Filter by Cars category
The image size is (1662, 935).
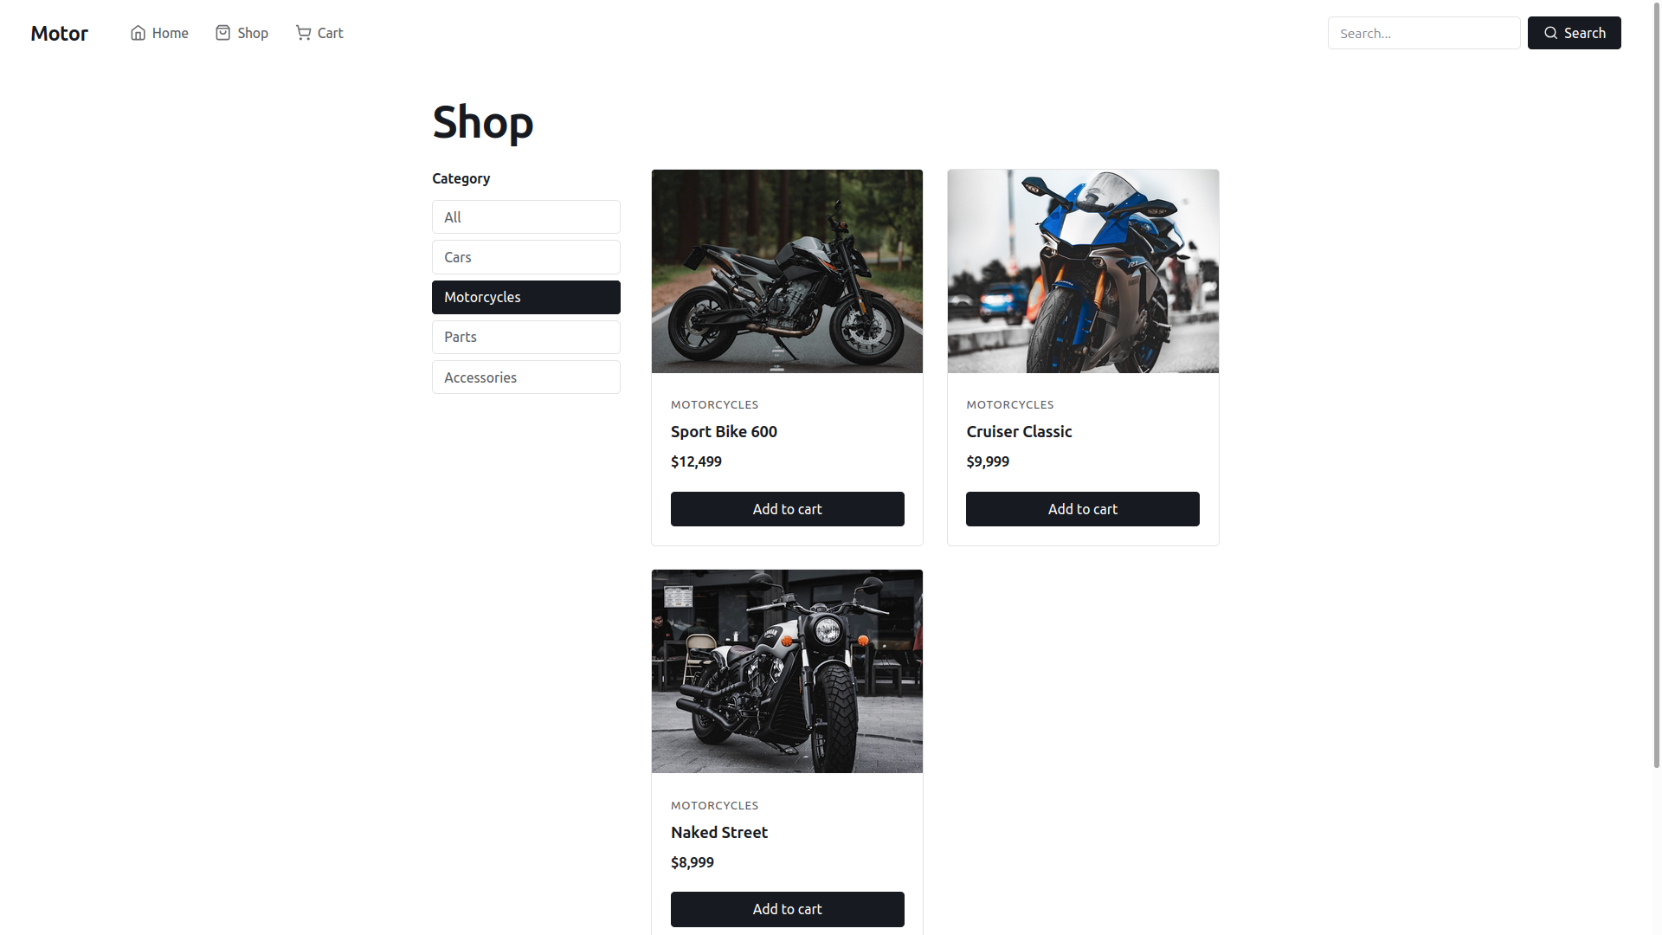pos(525,257)
